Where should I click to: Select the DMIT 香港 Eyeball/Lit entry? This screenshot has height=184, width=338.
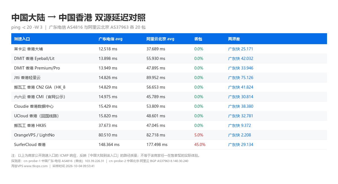[34, 59]
